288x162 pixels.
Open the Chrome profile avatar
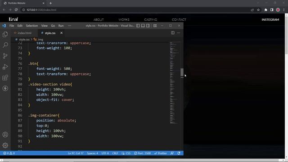(278, 10)
